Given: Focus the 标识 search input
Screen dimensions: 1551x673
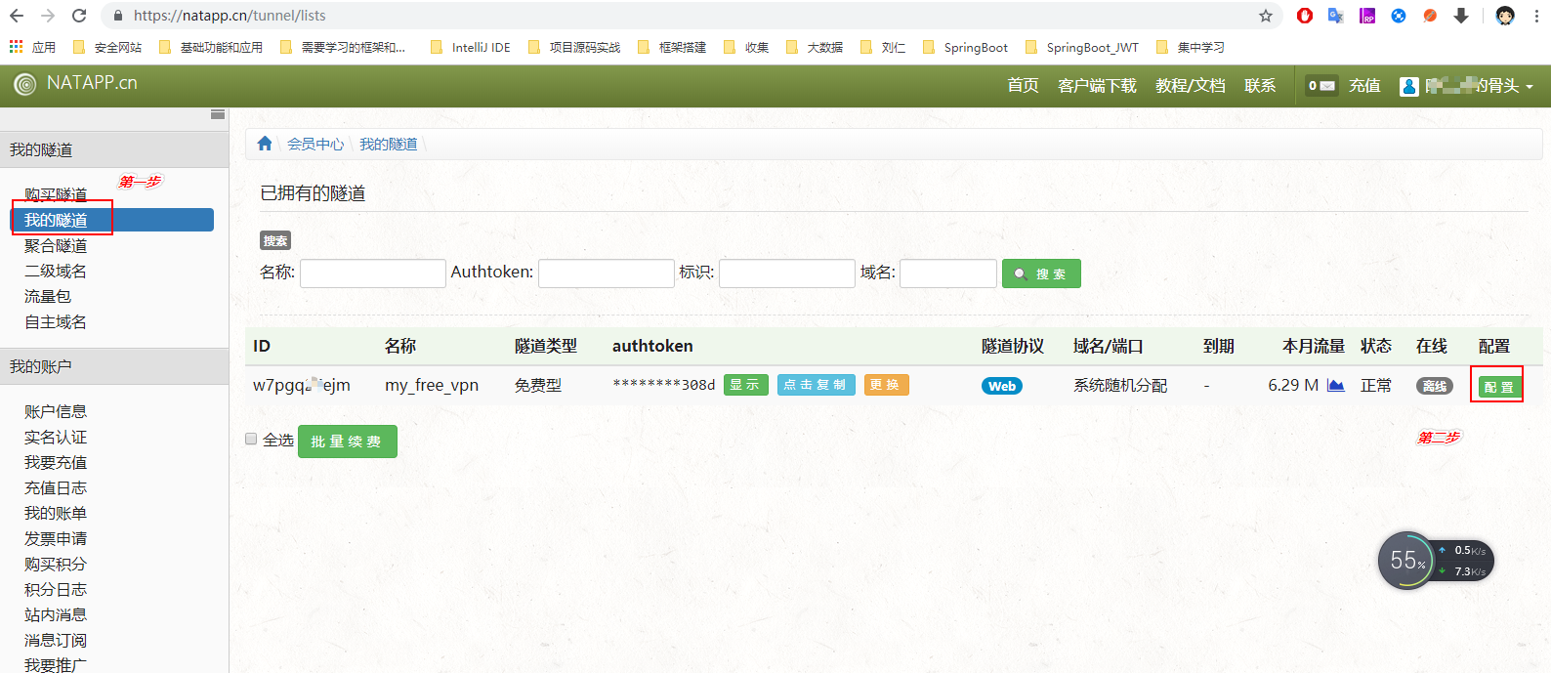Looking at the screenshot, I should click(x=787, y=273).
